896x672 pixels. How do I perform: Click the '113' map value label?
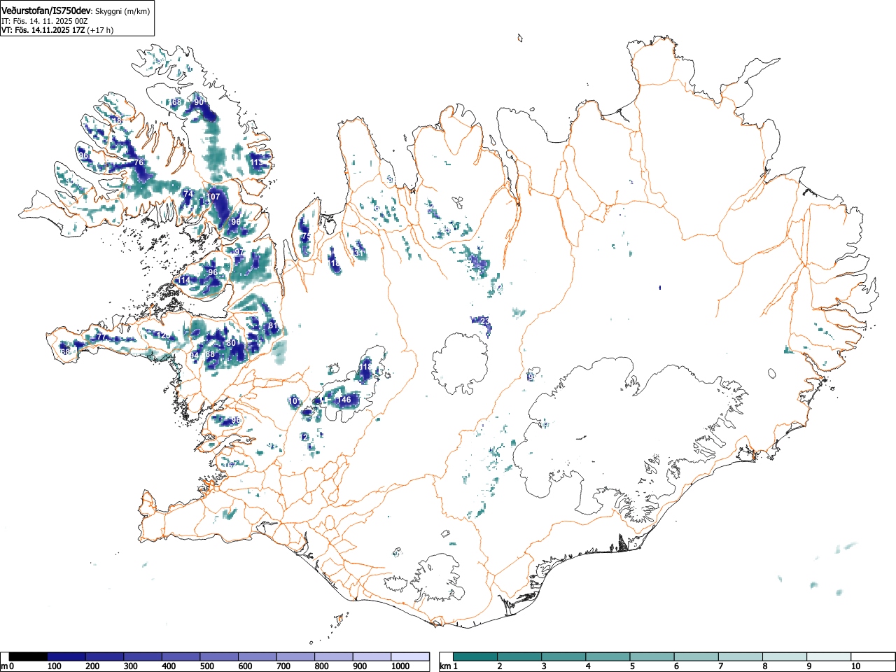point(257,163)
